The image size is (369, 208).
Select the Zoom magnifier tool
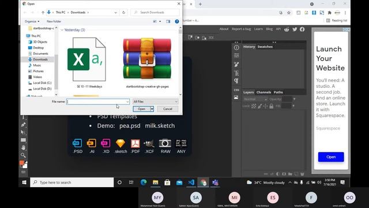coord(23,155)
